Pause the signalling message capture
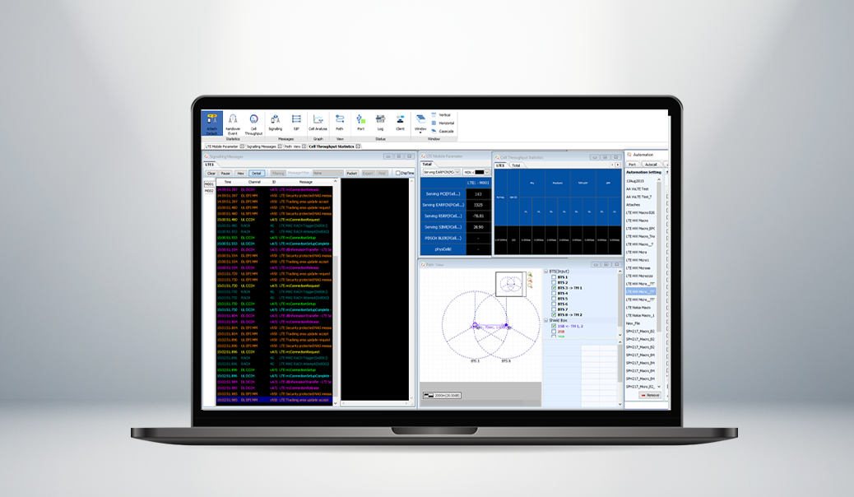This screenshot has height=497, width=854. [225, 173]
